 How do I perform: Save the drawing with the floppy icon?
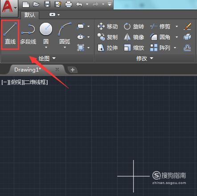coord(47,4)
